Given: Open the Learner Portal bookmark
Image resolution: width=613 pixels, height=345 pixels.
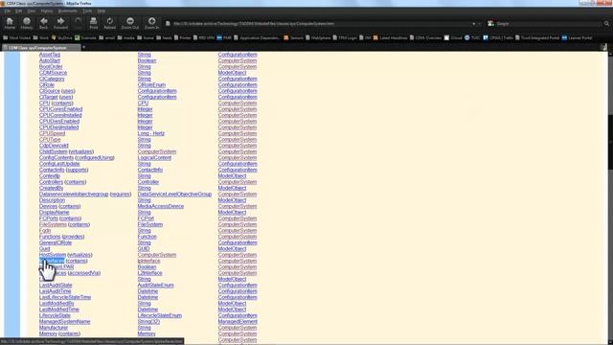Looking at the screenshot, I should 577,38.
